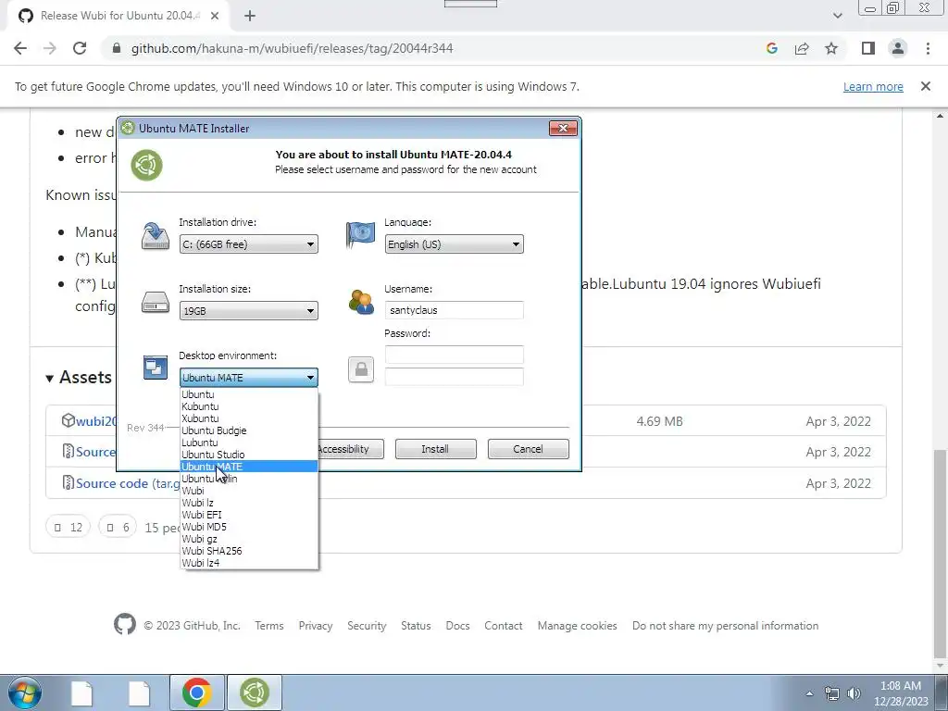
Task: Open the Language combo box
Action: [454, 244]
